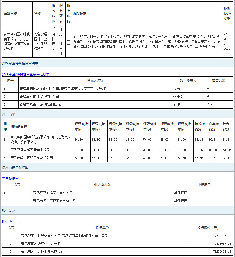
Task: Select the 河套街道园林环卫一体化服务项目 name cell
Action: (41, 41)
